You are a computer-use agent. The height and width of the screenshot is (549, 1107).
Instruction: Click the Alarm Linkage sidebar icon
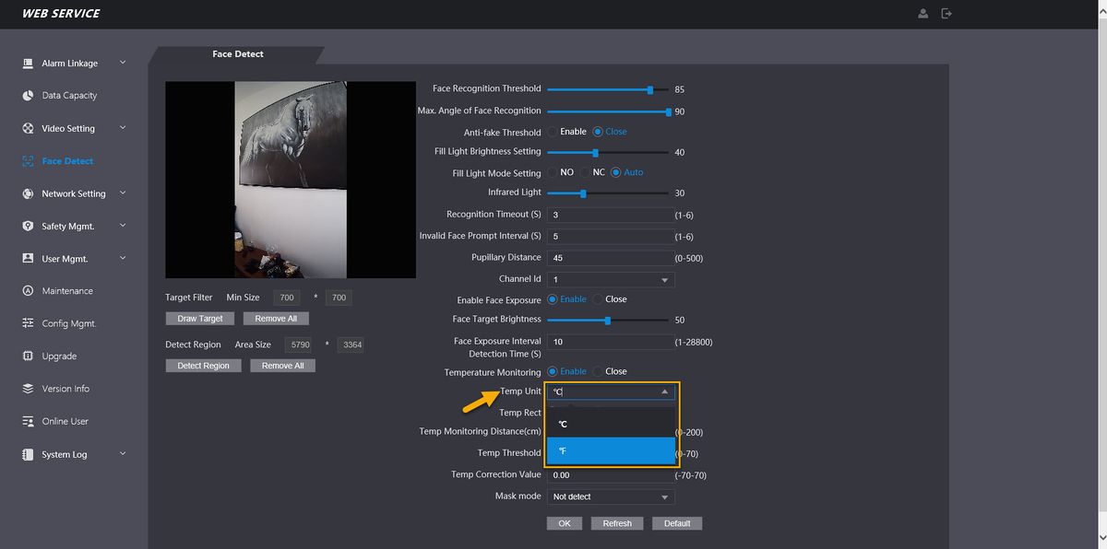[28, 64]
